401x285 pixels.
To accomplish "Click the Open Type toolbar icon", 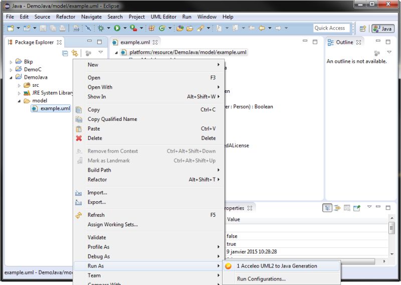I will click(x=180, y=28).
